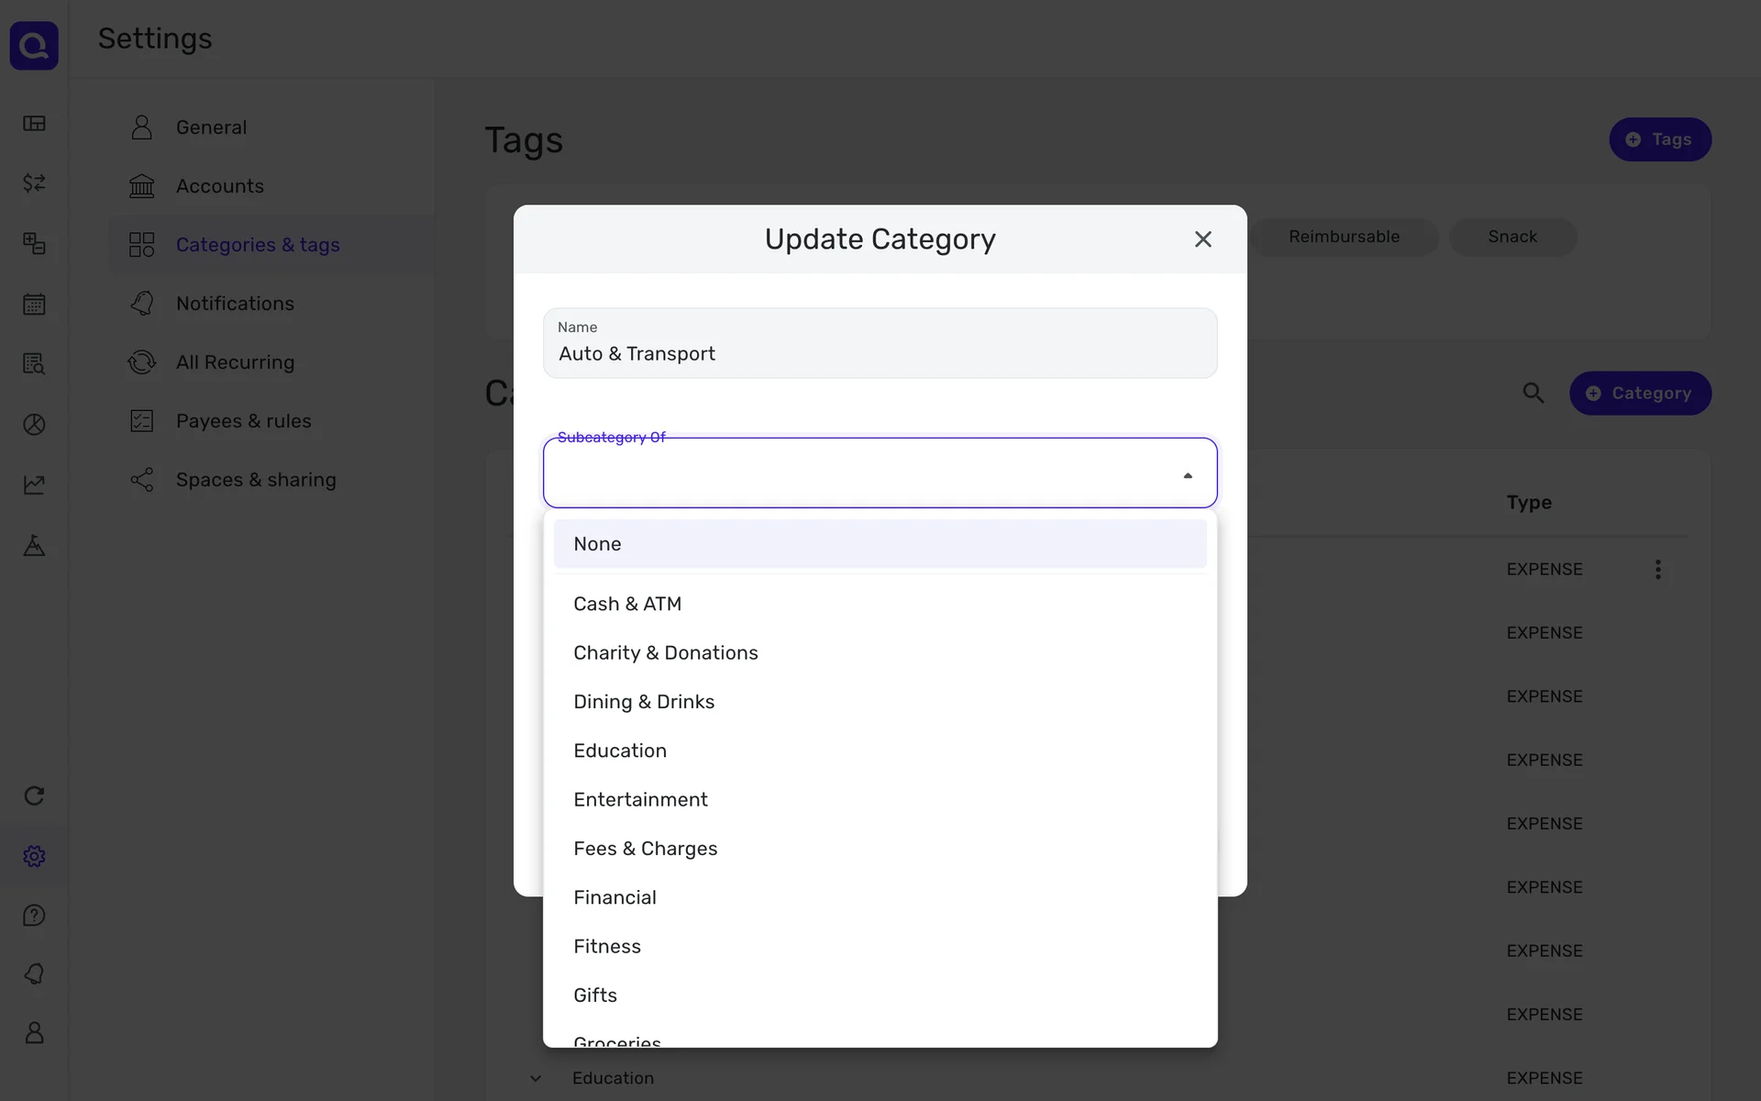The width and height of the screenshot is (1761, 1101).
Task: Open the investments trend line icon
Action: tap(34, 484)
